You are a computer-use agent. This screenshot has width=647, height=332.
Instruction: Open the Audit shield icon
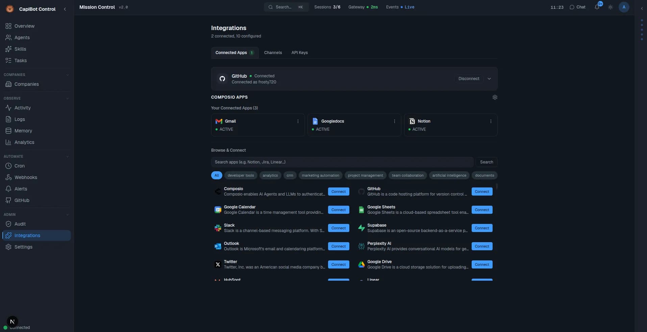click(8, 224)
